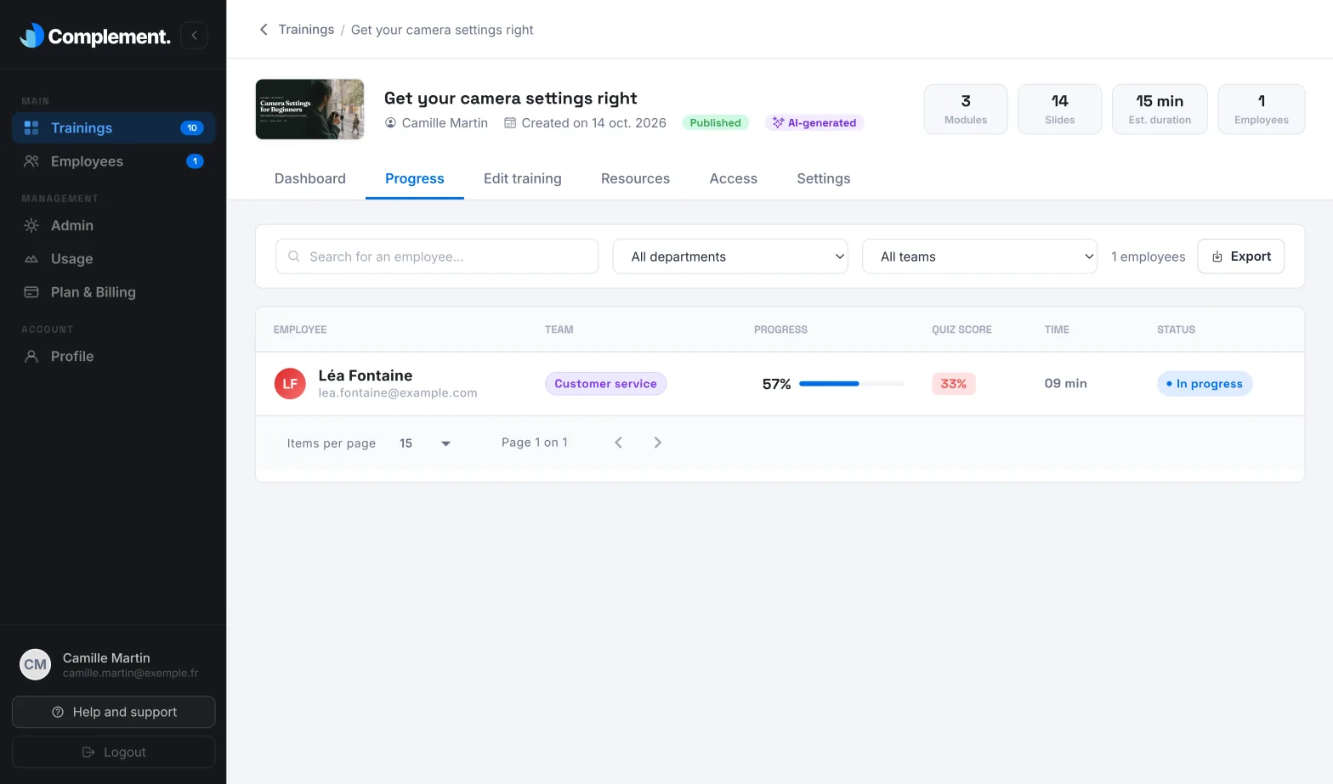Focus the Search for an employee field
The width and height of the screenshot is (1333, 784).
coord(437,257)
